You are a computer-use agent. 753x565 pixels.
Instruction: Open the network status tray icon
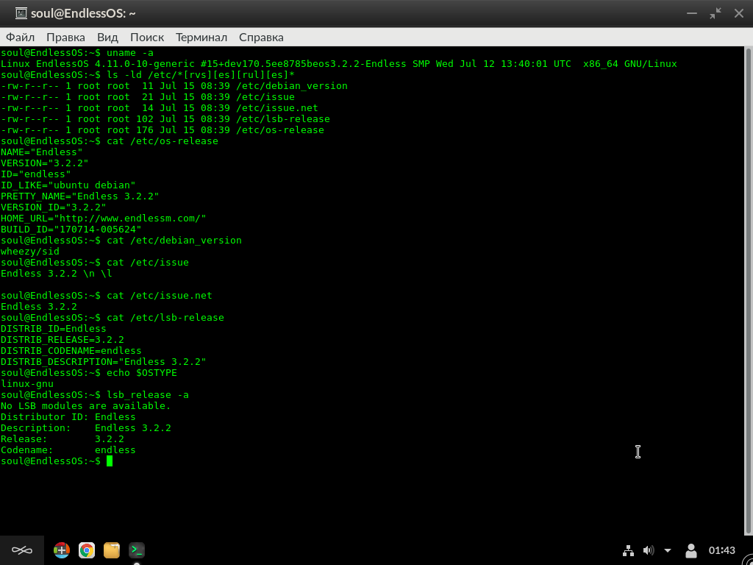click(628, 550)
